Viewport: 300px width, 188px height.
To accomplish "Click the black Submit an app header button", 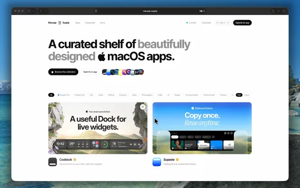I will [x=242, y=23].
